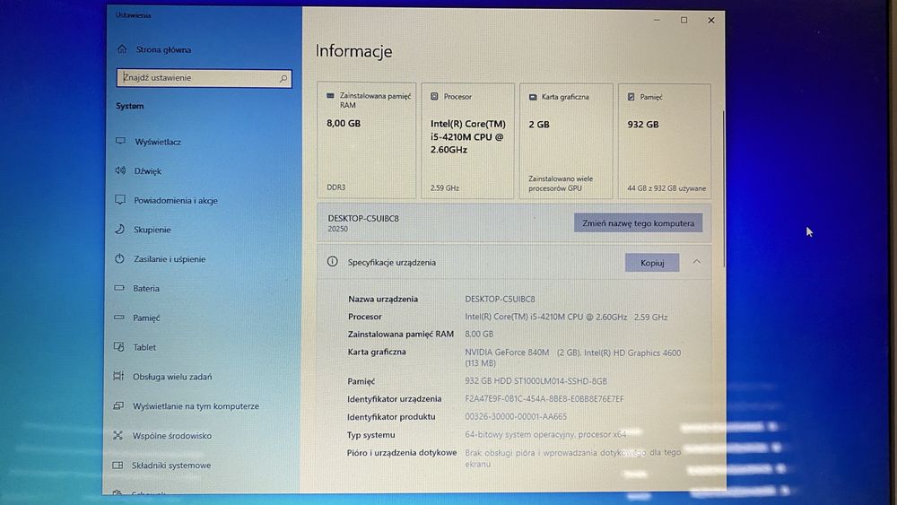Screen dimensions: 897x505
Task: Click Pamięć card disk icon
Action: [631, 97]
